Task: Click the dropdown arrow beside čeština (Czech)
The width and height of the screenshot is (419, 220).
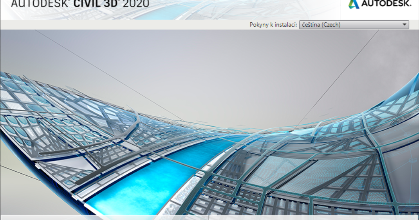Action: coord(404,25)
